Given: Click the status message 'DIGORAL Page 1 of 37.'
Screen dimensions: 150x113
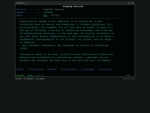Looking at the screenshot, I should 30,75.
